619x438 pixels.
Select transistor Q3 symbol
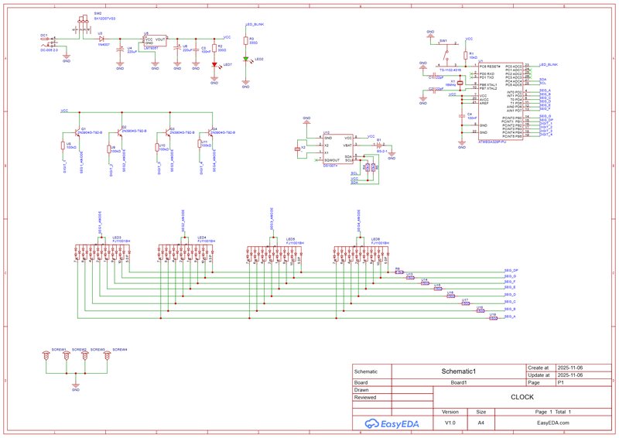[x=167, y=133]
